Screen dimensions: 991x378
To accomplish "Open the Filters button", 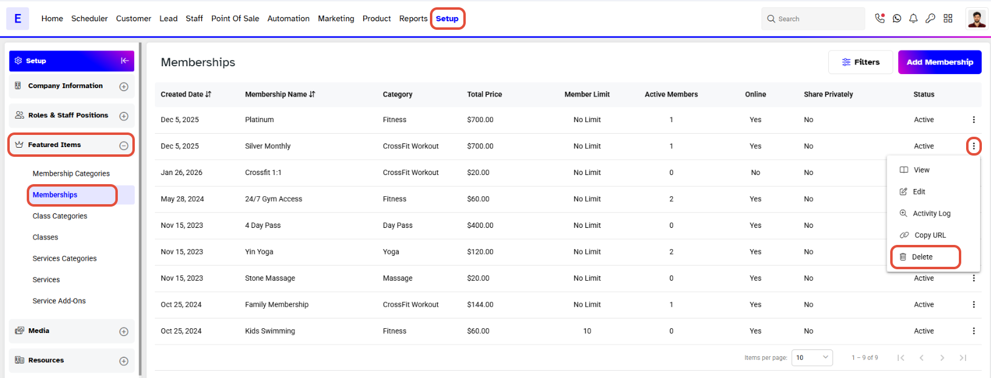I will [x=860, y=62].
